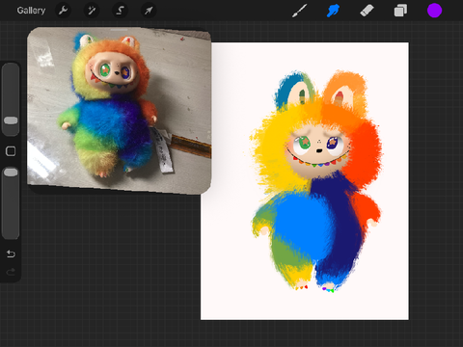The width and height of the screenshot is (463, 347).
Task: Undo the last stroke
Action: coord(11,254)
